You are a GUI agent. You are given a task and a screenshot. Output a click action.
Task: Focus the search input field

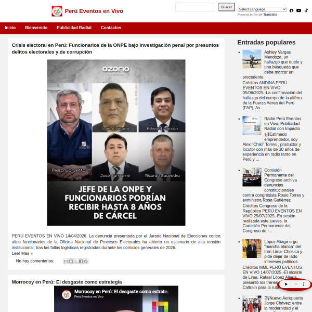click(194, 7)
